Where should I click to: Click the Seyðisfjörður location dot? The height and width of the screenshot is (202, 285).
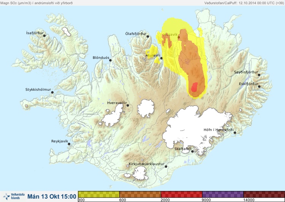click(x=259, y=75)
